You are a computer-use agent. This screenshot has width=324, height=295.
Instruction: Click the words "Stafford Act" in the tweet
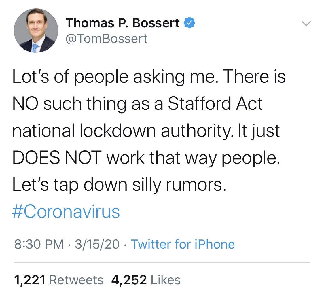point(215,104)
